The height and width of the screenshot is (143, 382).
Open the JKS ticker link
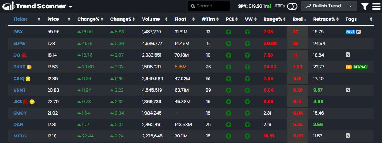tap(17, 102)
